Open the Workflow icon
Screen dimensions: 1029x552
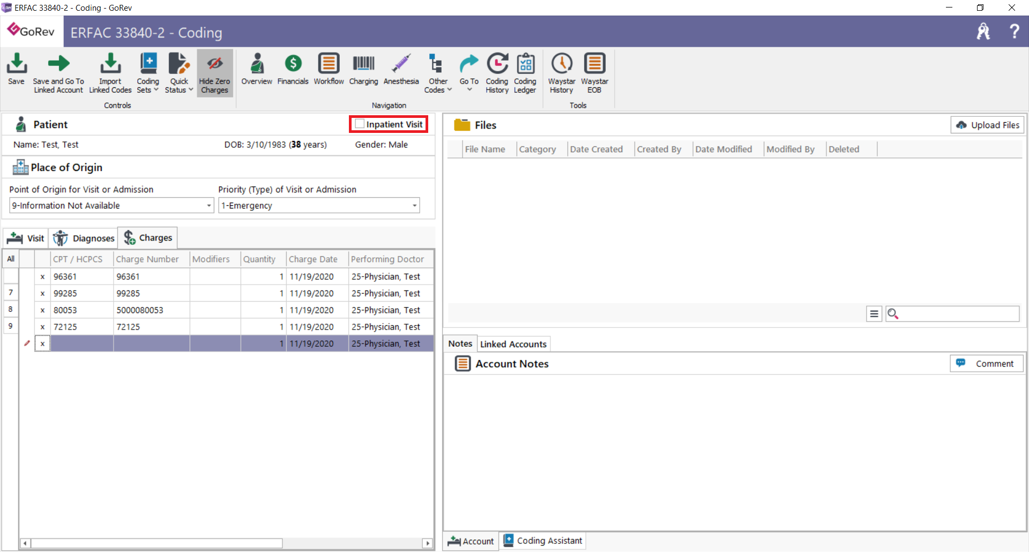point(329,69)
